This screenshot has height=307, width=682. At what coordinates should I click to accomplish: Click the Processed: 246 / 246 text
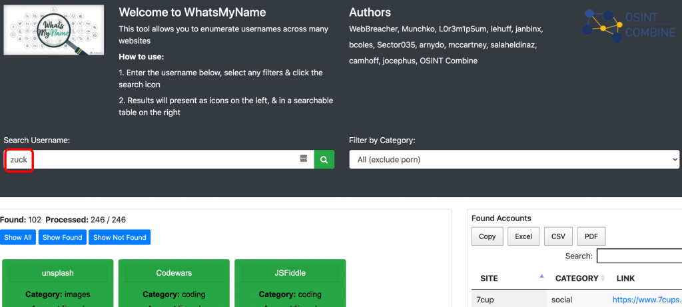(86, 220)
